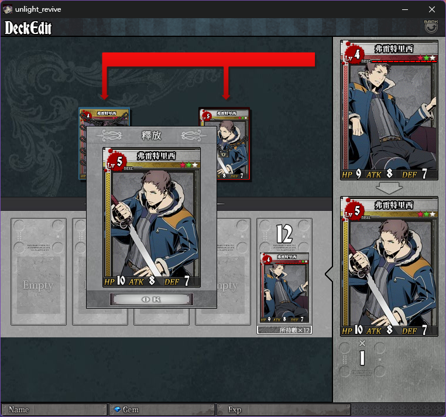The height and width of the screenshot is (417, 446).
Task: Click the OK button in release dialog
Action: 152,299
